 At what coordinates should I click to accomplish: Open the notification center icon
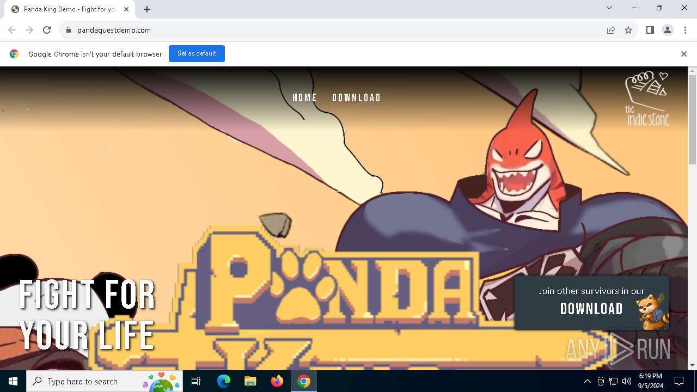tap(679, 381)
